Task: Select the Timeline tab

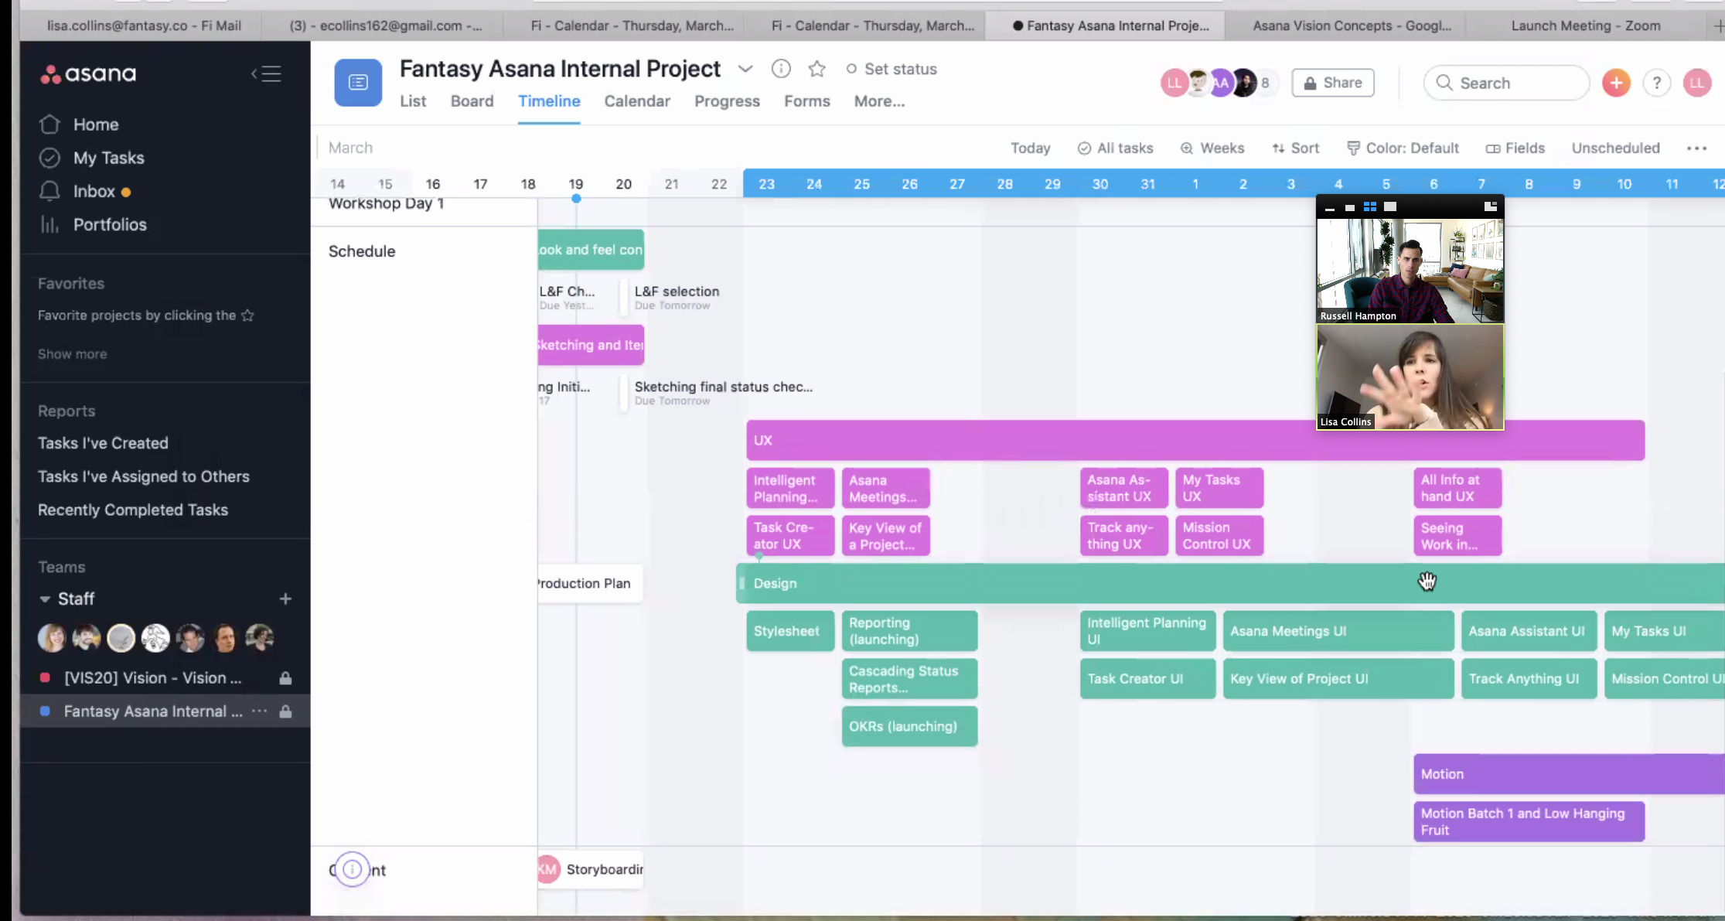Action: 549,101
